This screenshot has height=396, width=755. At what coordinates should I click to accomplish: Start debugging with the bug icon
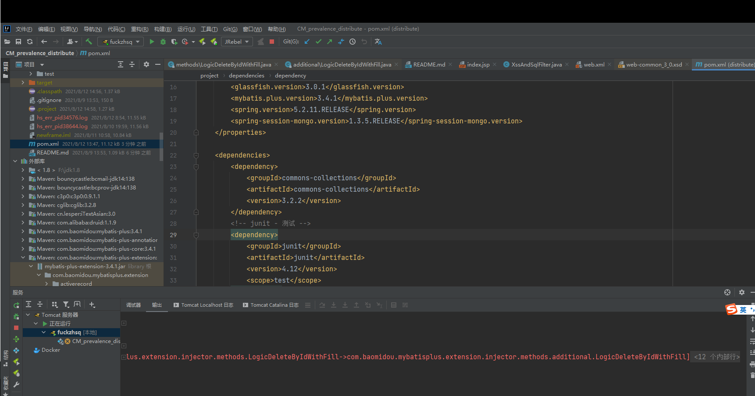click(x=163, y=42)
